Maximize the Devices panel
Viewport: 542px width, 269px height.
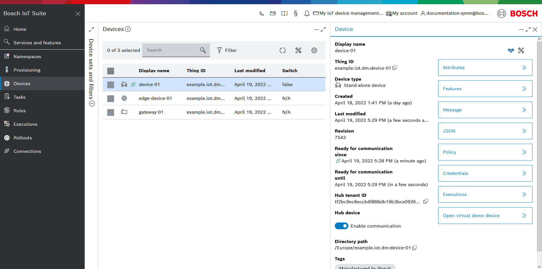point(323,29)
